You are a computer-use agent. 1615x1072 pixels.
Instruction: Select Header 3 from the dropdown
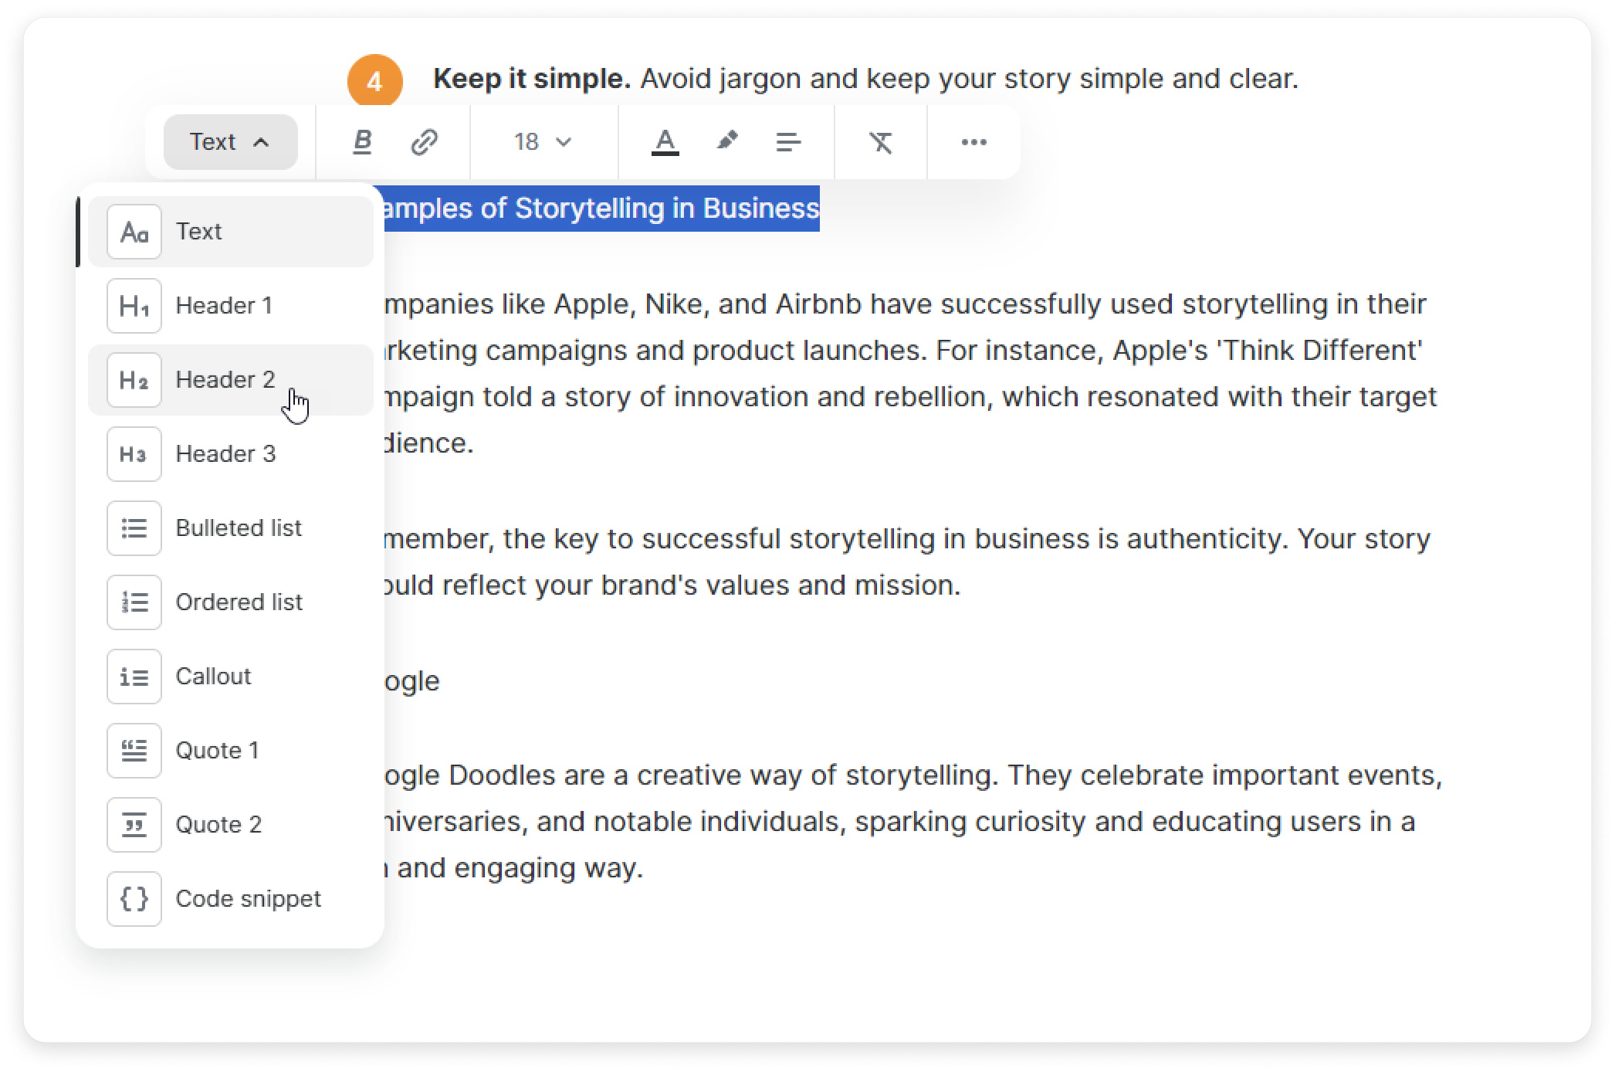point(225,453)
